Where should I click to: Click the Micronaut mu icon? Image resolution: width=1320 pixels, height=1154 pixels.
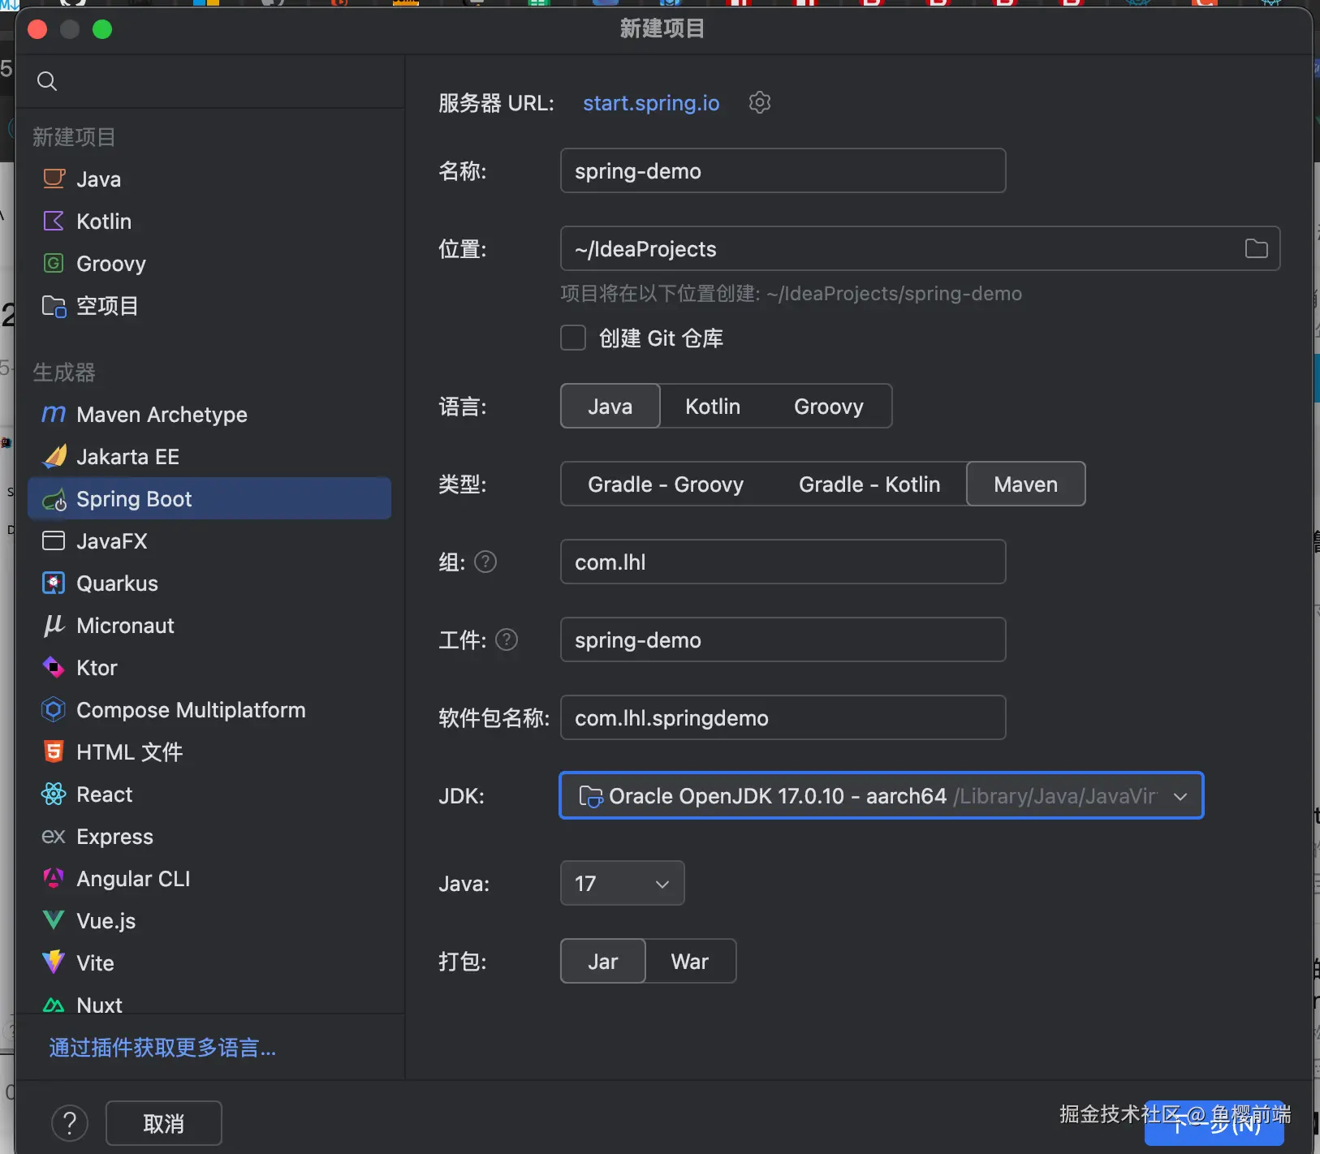click(54, 625)
